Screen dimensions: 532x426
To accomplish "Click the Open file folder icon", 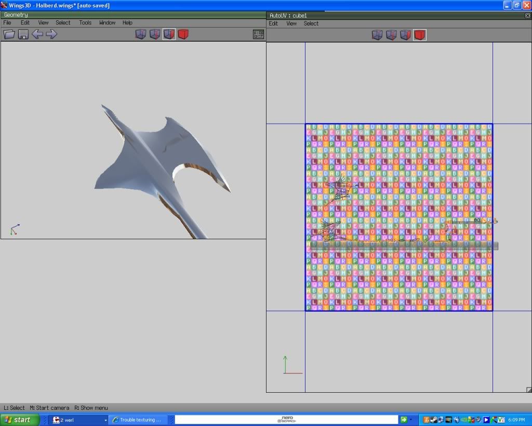I will pos(9,34).
